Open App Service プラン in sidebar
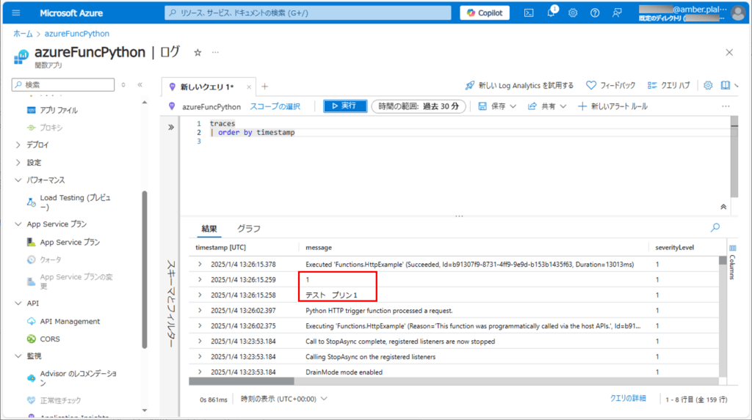 click(70, 242)
